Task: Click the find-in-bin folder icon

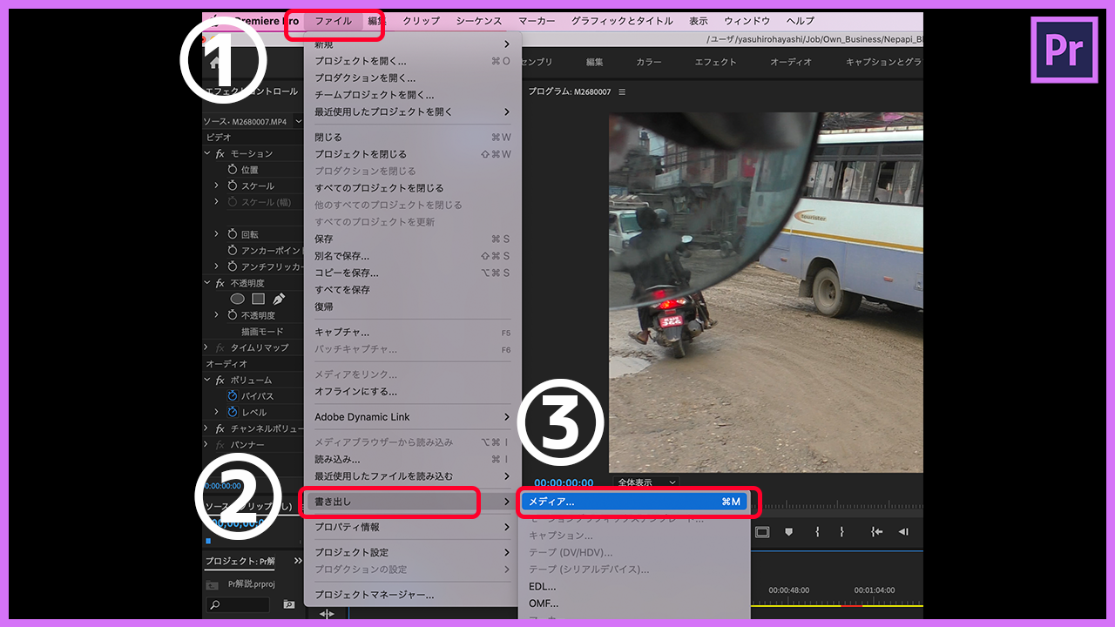Action: [289, 604]
